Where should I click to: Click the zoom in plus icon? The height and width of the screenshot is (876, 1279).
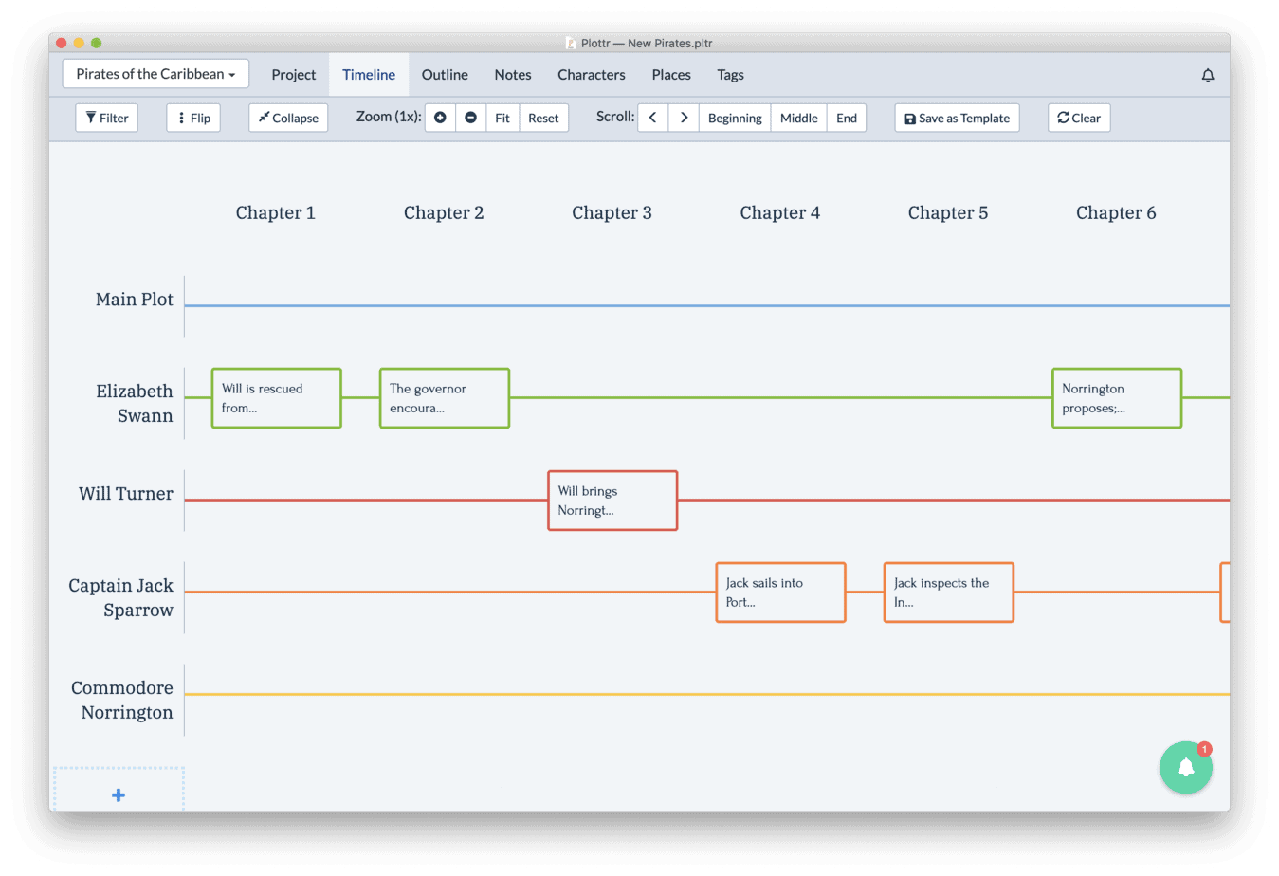(x=440, y=118)
